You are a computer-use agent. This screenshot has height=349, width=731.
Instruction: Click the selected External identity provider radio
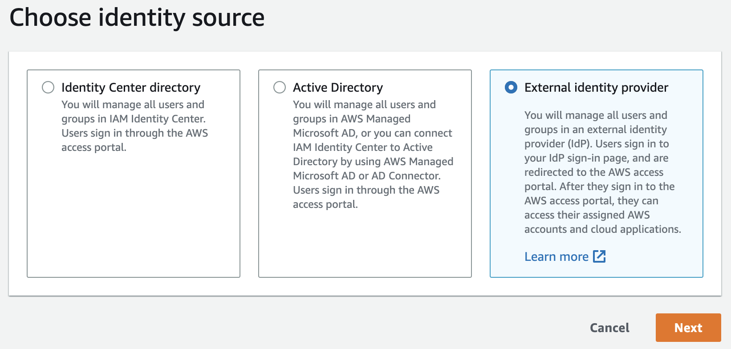coord(511,87)
